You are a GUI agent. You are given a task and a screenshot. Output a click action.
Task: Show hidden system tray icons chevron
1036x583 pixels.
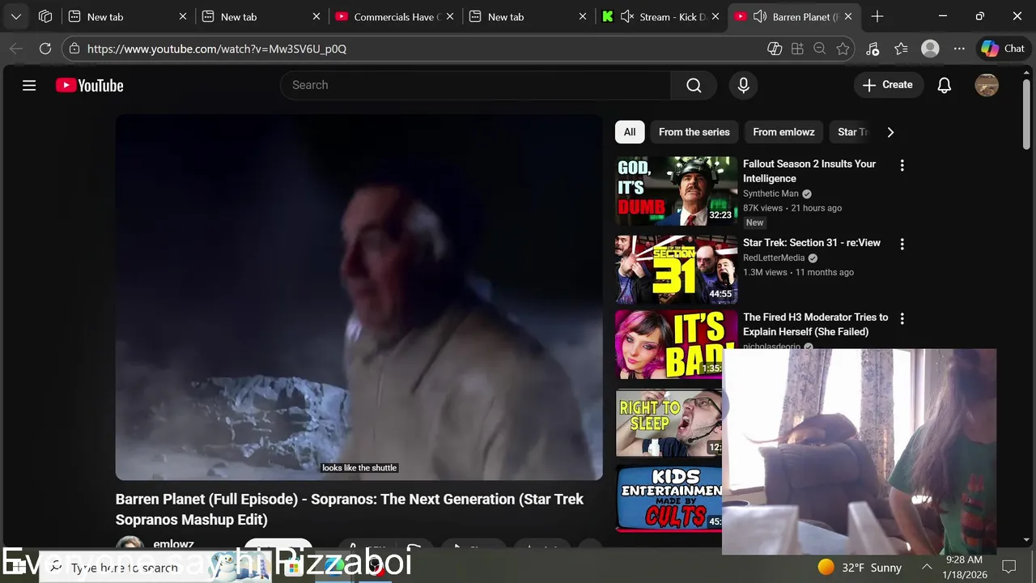[x=927, y=568]
